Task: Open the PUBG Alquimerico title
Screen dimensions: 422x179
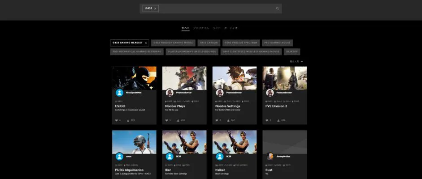Action: click(128, 170)
